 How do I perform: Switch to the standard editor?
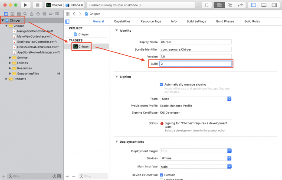pos(219,5)
